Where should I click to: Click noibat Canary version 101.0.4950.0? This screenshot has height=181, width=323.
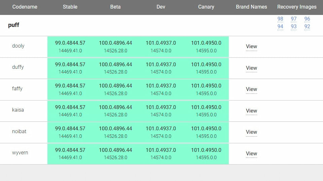(206, 128)
